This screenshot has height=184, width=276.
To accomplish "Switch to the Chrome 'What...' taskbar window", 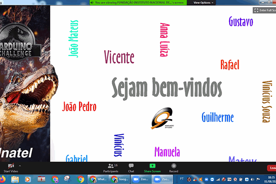I will coord(98,179).
